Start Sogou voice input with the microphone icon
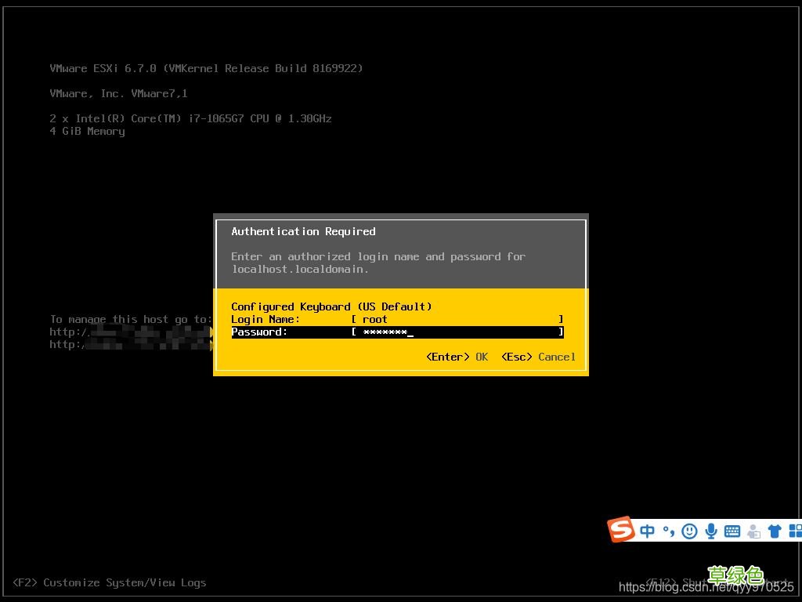 coord(710,531)
